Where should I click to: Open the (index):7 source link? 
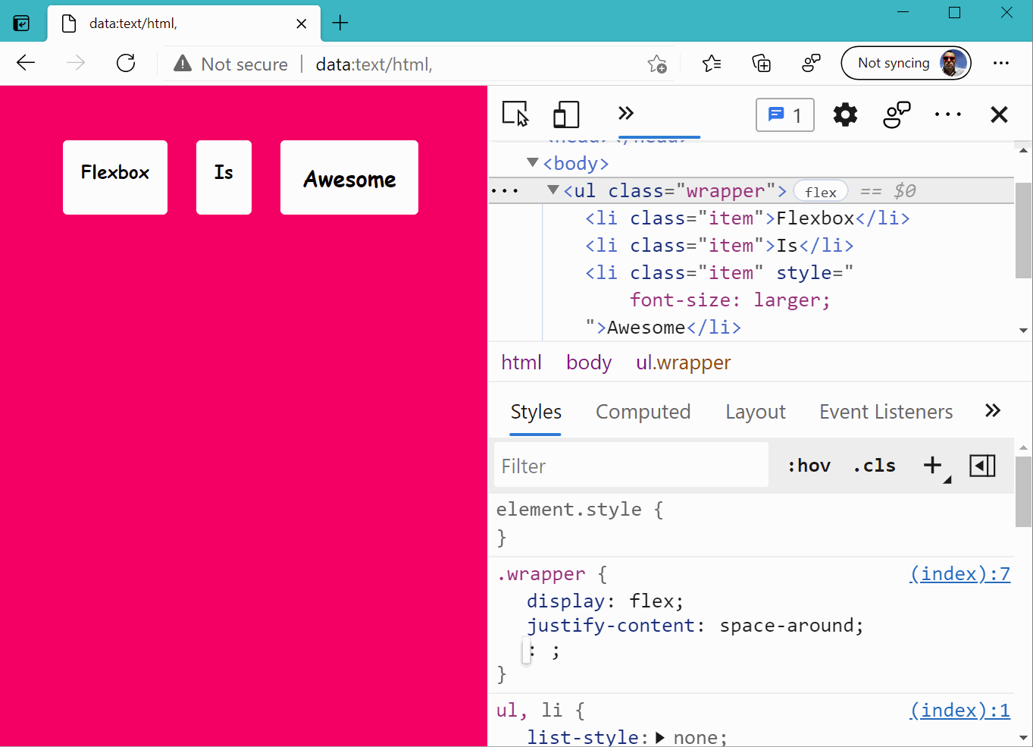click(x=959, y=574)
